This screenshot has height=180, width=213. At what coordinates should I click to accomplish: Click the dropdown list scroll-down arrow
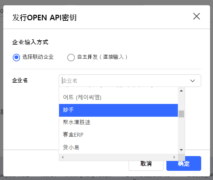click(181, 150)
